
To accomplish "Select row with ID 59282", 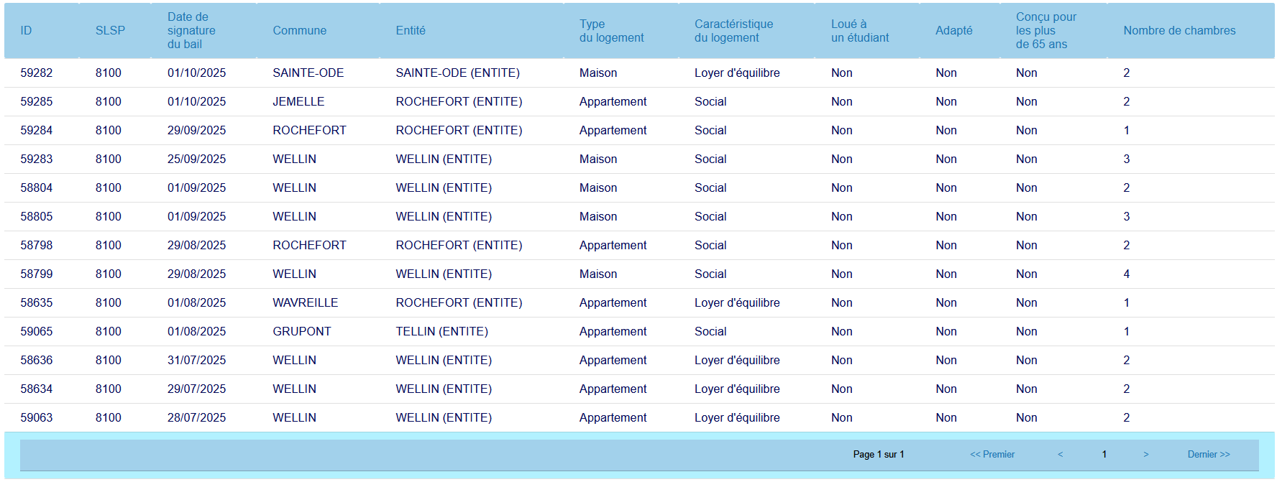I will pyautogui.click(x=37, y=73).
